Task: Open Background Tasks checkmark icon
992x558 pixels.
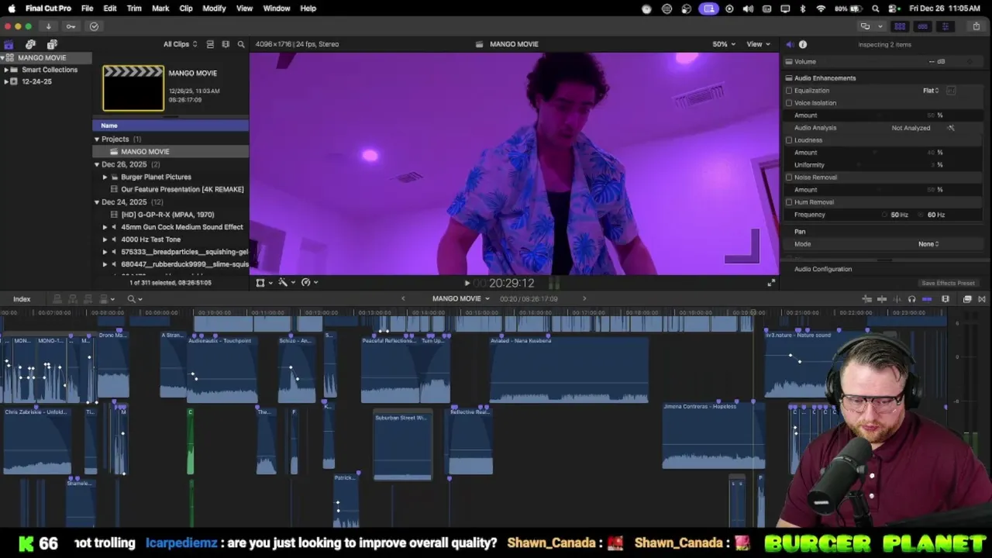Action: [x=94, y=26]
